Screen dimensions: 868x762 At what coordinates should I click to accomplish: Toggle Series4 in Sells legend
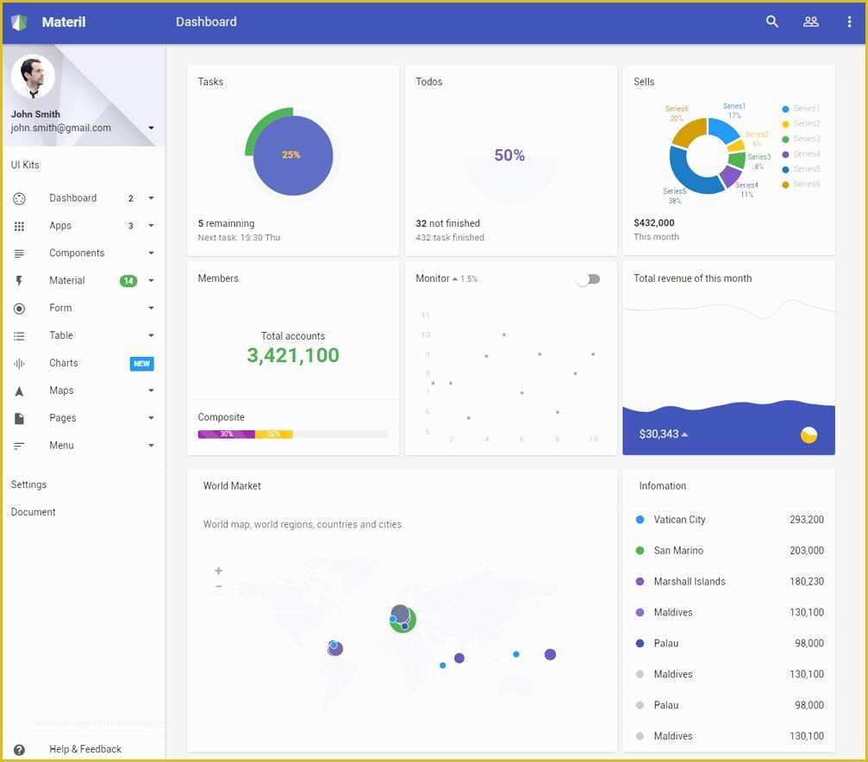tap(801, 154)
